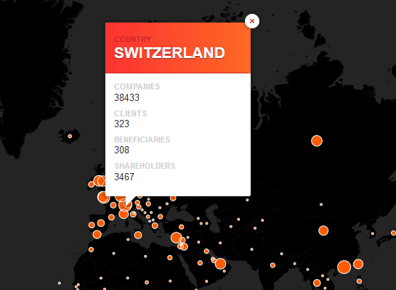The width and height of the screenshot is (396, 290).
Task: Select the large marker over Russia
Action: (317, 141)
